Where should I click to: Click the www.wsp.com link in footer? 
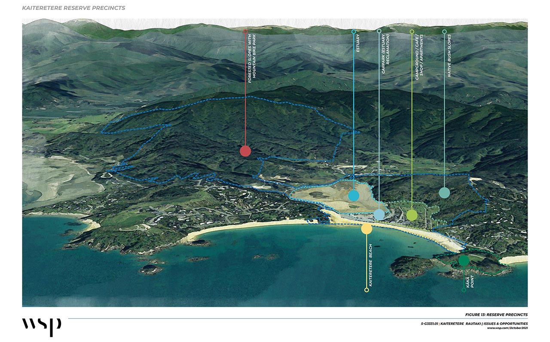[x=498, y=328]
